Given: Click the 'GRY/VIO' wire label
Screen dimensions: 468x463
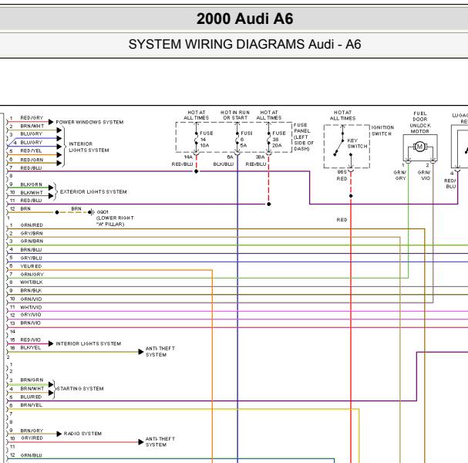Looking at the screenshot, I should pos(31,315).
